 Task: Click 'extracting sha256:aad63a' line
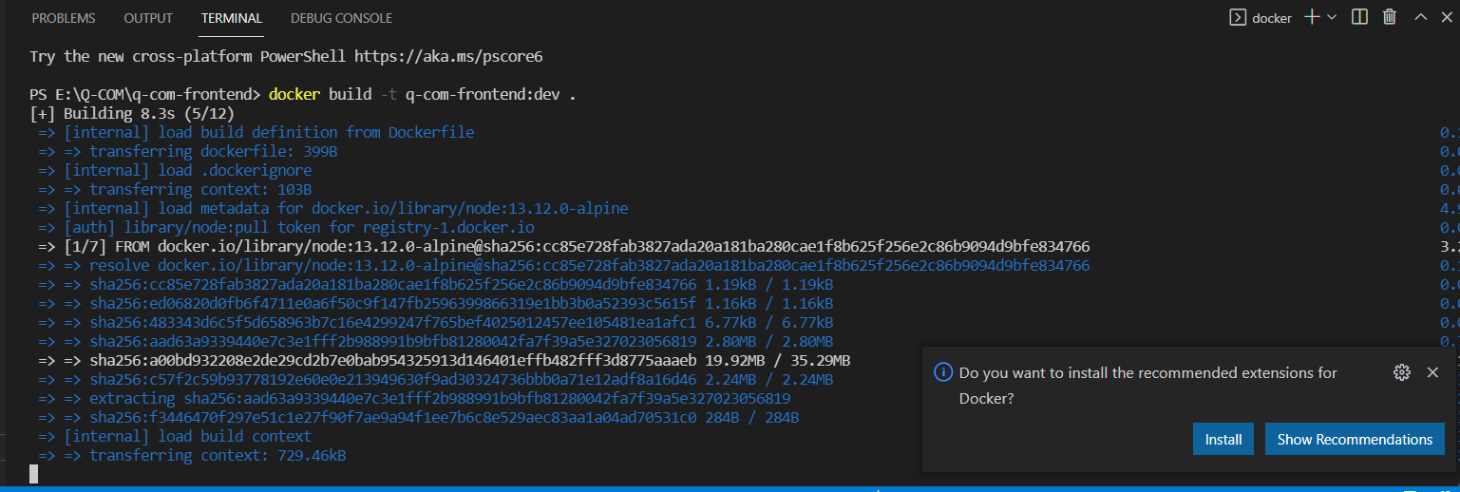pos(414,398)
